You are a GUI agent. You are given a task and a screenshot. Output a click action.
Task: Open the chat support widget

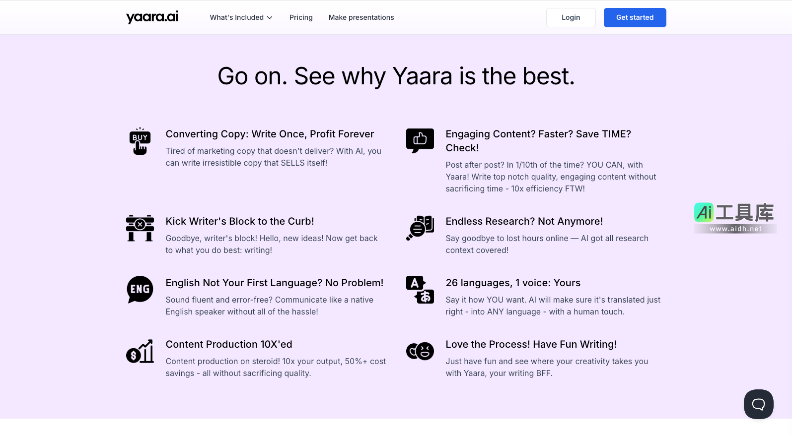pyautogui.click(x=758, y=404)
